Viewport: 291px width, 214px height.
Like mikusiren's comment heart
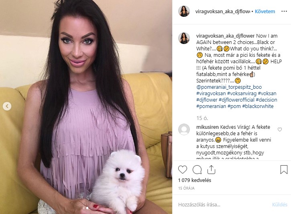click(x=280, y=130)
